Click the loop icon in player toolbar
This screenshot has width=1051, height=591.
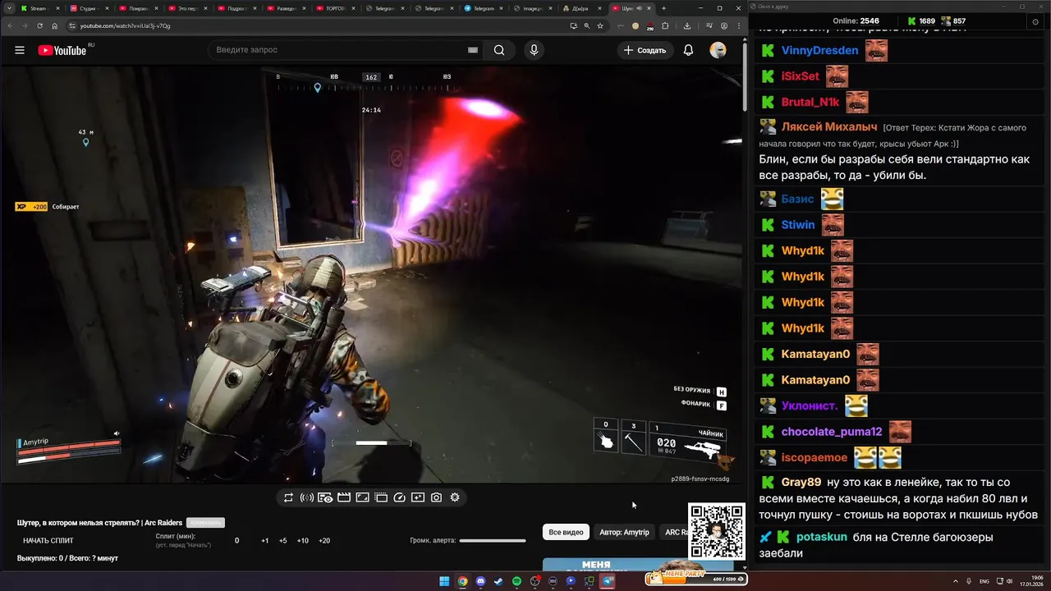288,497
